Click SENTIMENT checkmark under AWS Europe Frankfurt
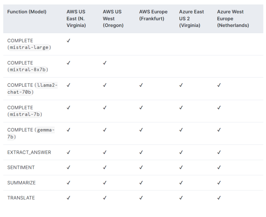The image size is (266, 217). coord(141,167)
